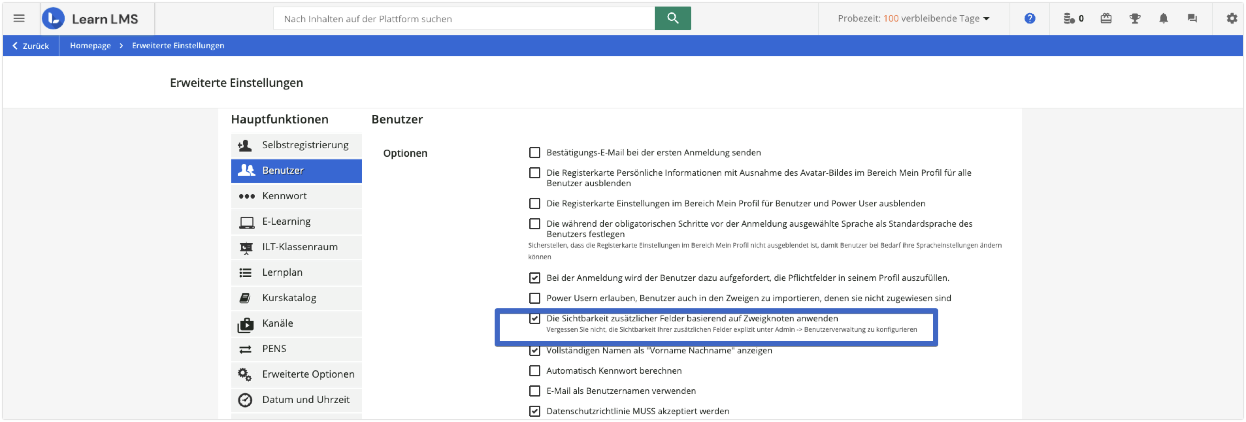Expand the Probezeit remaining days dropdown
The image size is (1246, 422).
pyautogui.click(x=913, y=18)
